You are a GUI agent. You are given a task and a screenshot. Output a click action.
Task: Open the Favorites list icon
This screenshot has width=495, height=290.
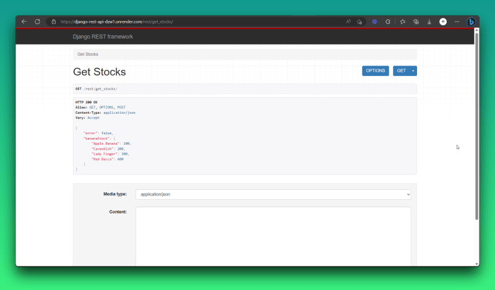(x=403, y=22)
